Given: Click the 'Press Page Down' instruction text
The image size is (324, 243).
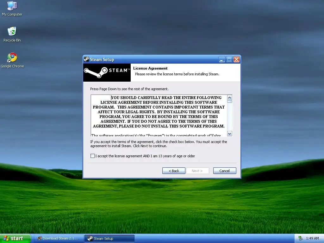Looking at the screenshot, I should [x=129, y=89].
